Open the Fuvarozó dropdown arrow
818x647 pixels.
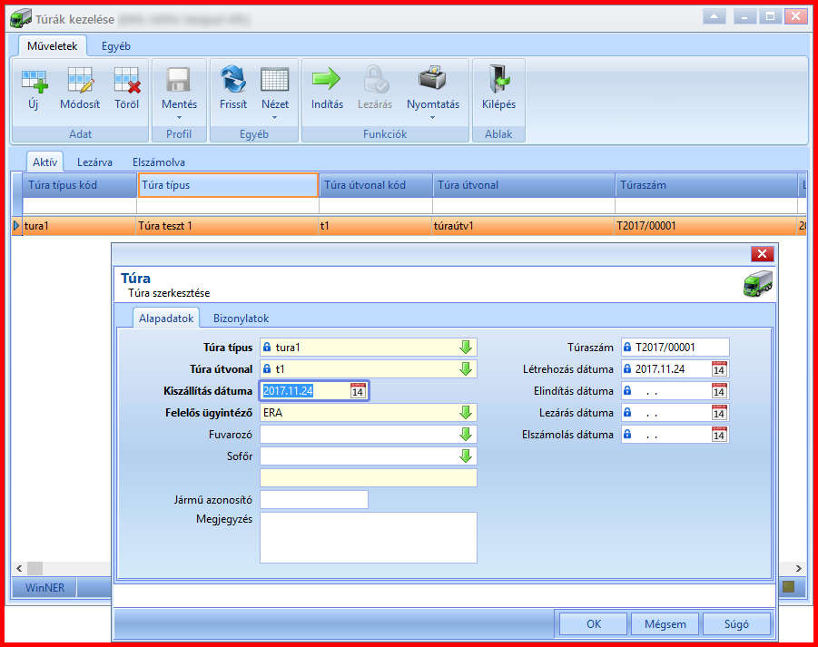point(466,435)
